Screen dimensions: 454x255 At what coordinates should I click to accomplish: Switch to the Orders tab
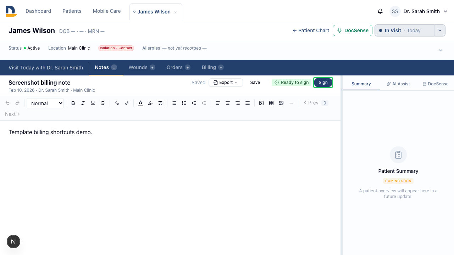click(x=178, y=67)
